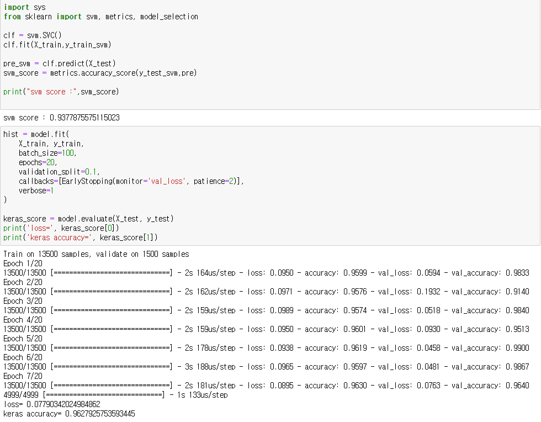The height and width of the screenshot is (422, 541).
Task: Click the 'clf.fit(X_train,y_train_svm)' line
Action: pos(57,45)
